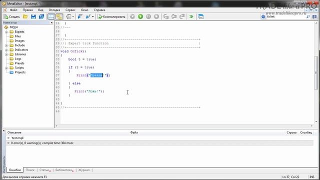Open file using the yellow folder icon
This screenshot has height=180, width=320.
tap(25, 16)
